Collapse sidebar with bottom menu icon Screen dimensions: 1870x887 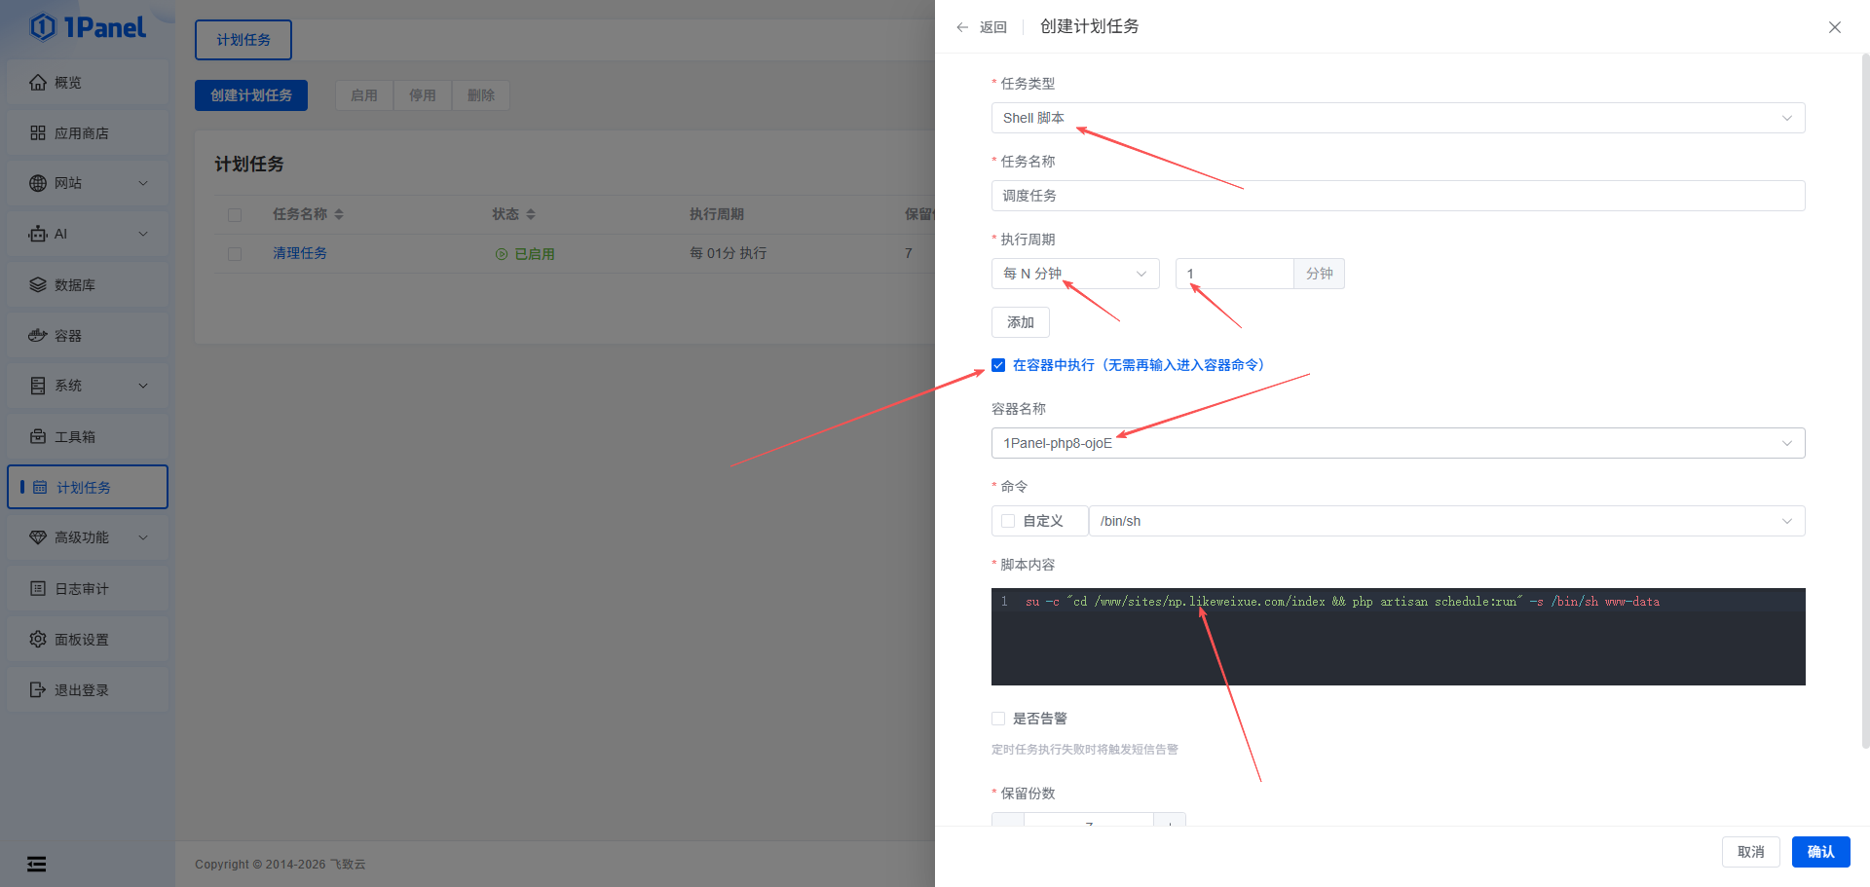click(36, 864)
